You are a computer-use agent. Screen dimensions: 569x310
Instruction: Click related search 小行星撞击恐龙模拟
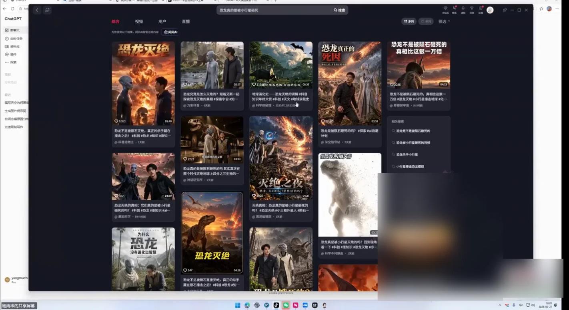pyautogui.click(x=410, y=166)
